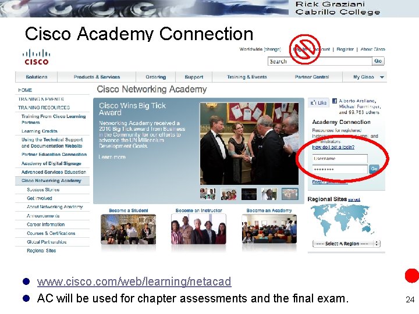Viewport: 419px width, 314px height.
Task: Open Learning Credits in the sidebar
Action: 40,131
